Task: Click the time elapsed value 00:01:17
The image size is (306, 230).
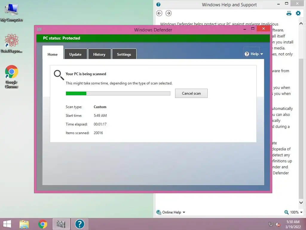Action: pos(100,124)
